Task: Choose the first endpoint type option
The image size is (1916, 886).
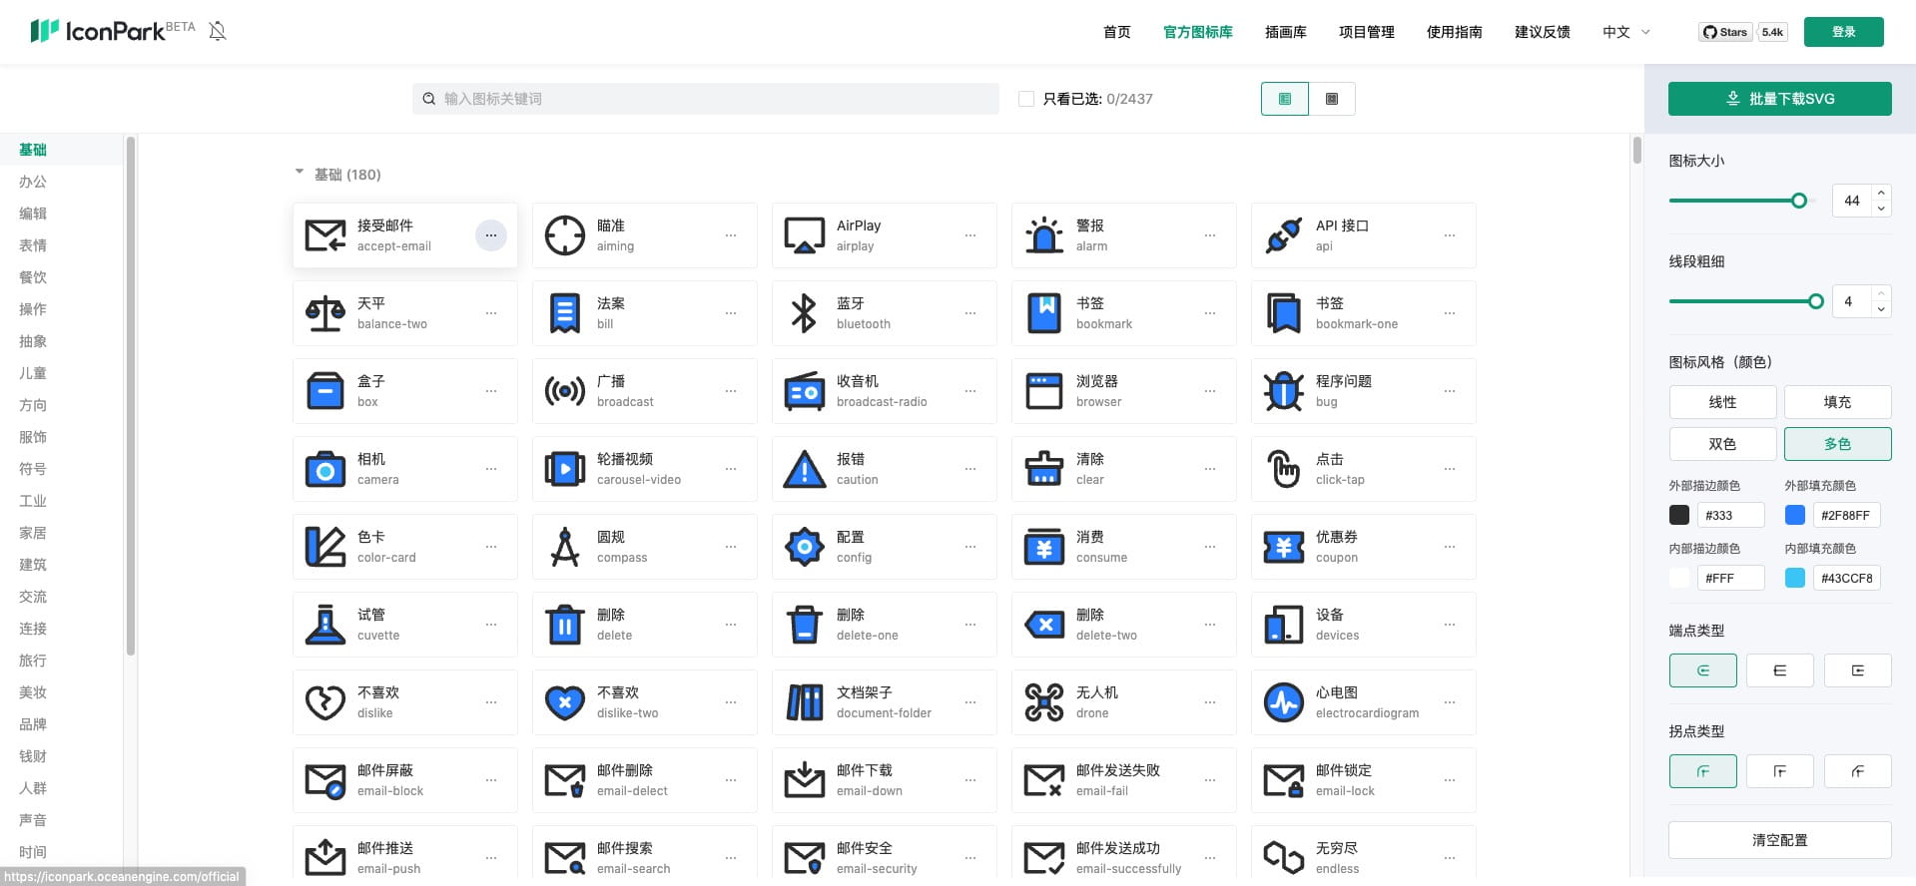Action: [x=1703, y=670]
